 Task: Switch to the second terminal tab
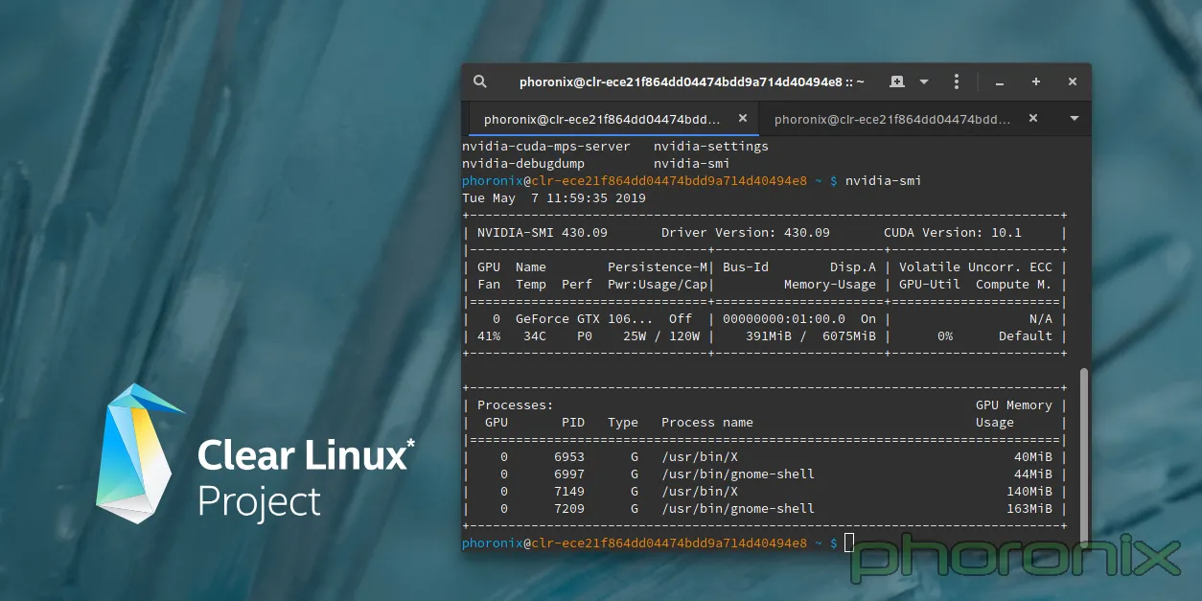tap(891, 119)
